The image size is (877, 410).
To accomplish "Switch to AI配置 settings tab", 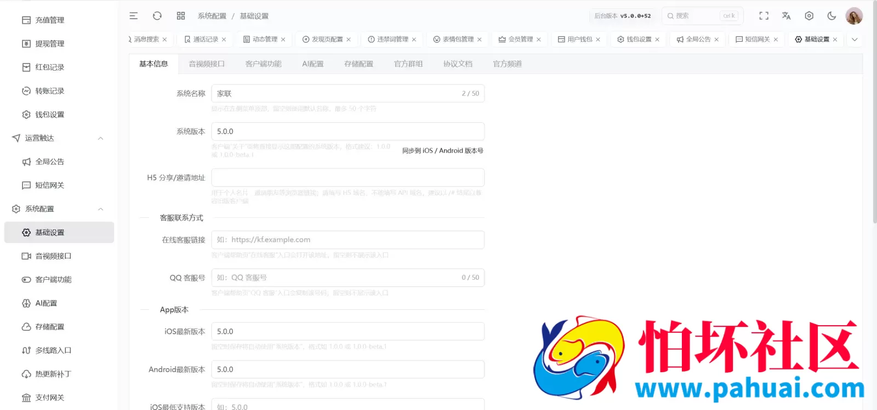I will tap(312, 64).
